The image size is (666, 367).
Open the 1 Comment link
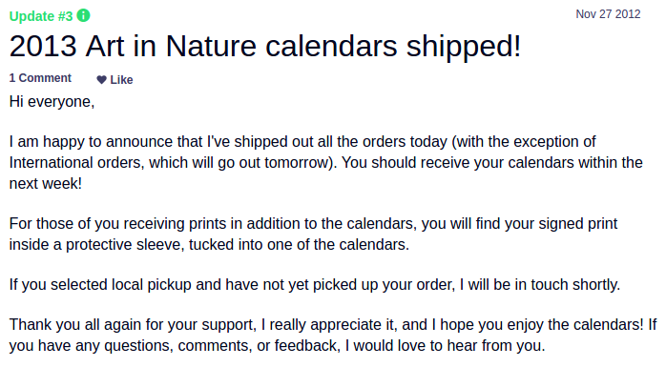(40, 78)
